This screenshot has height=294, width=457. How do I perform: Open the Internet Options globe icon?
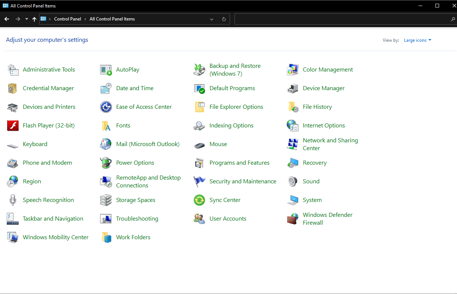(293, 126)
